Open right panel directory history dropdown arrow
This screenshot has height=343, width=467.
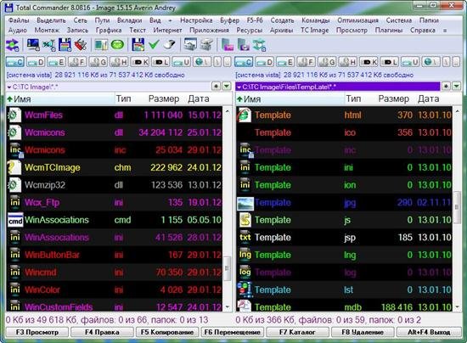(457, 87)
